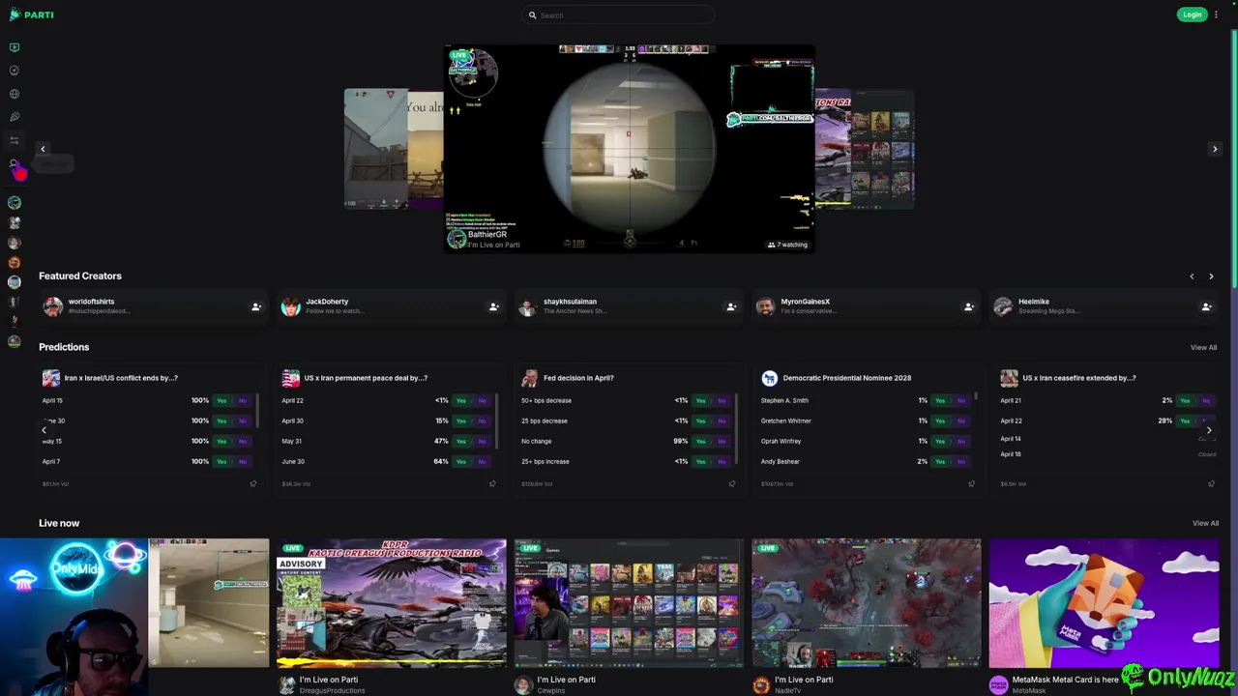Bet No on June 30 permanent peace deal
Viewport: 1238px width, 696px height.
tap(482, 461)
